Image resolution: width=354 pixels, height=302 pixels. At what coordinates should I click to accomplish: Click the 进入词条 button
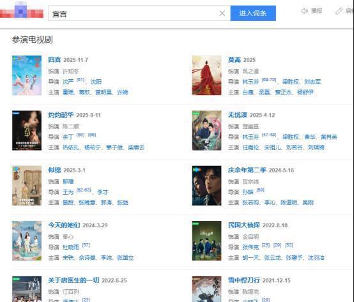click(x=253, y=13)
